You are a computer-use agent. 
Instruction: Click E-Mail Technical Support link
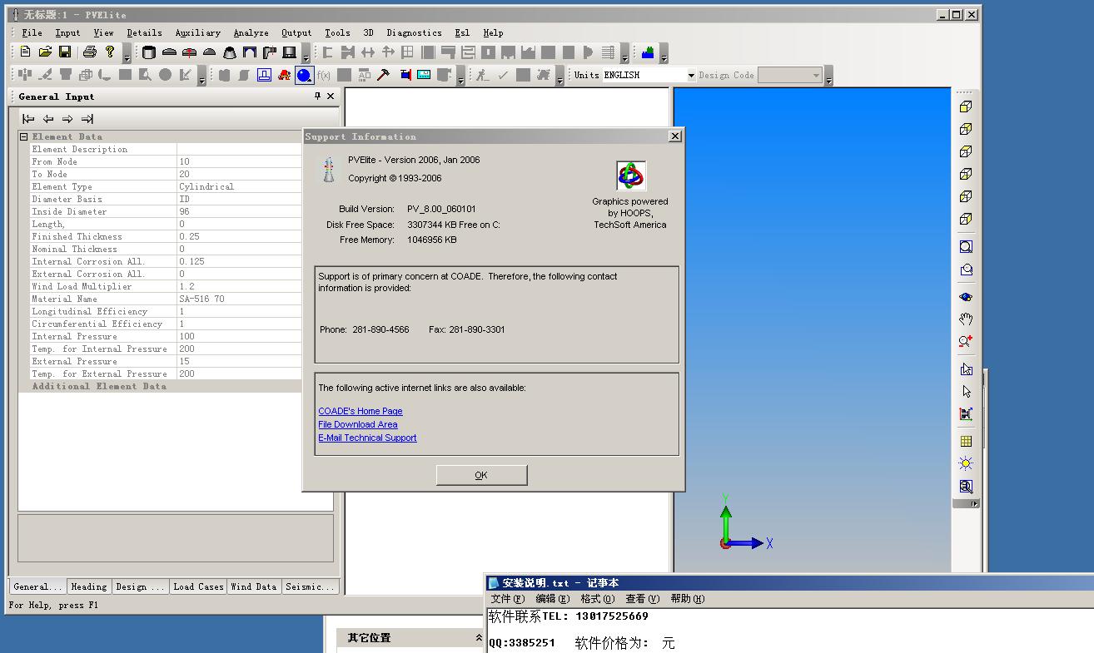tap(367, 438)
